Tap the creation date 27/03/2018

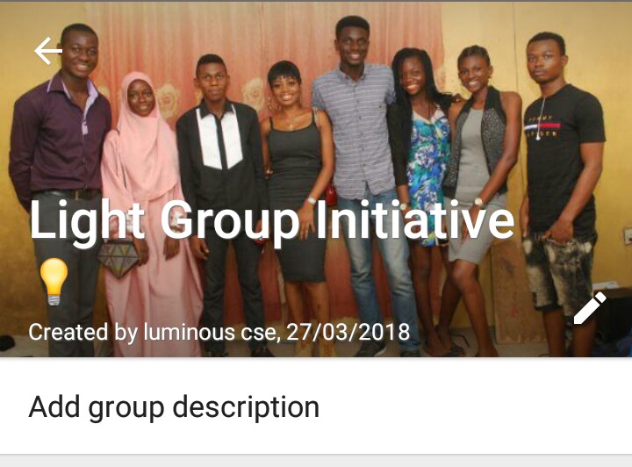(x=348, y=333)
